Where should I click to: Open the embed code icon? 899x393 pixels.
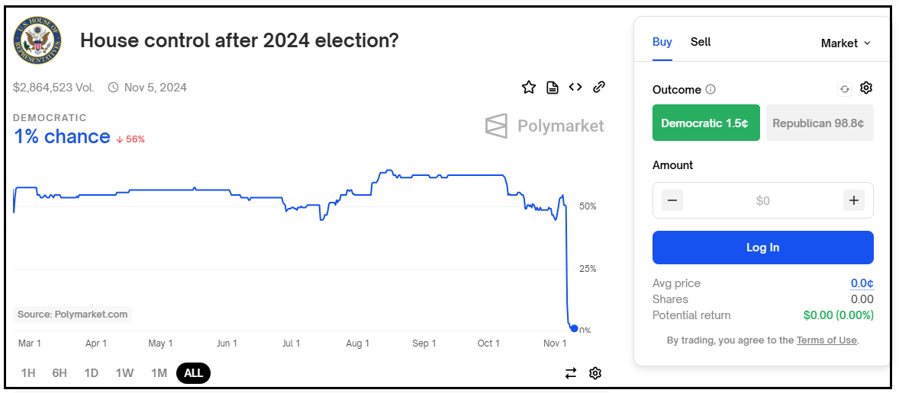575,87
